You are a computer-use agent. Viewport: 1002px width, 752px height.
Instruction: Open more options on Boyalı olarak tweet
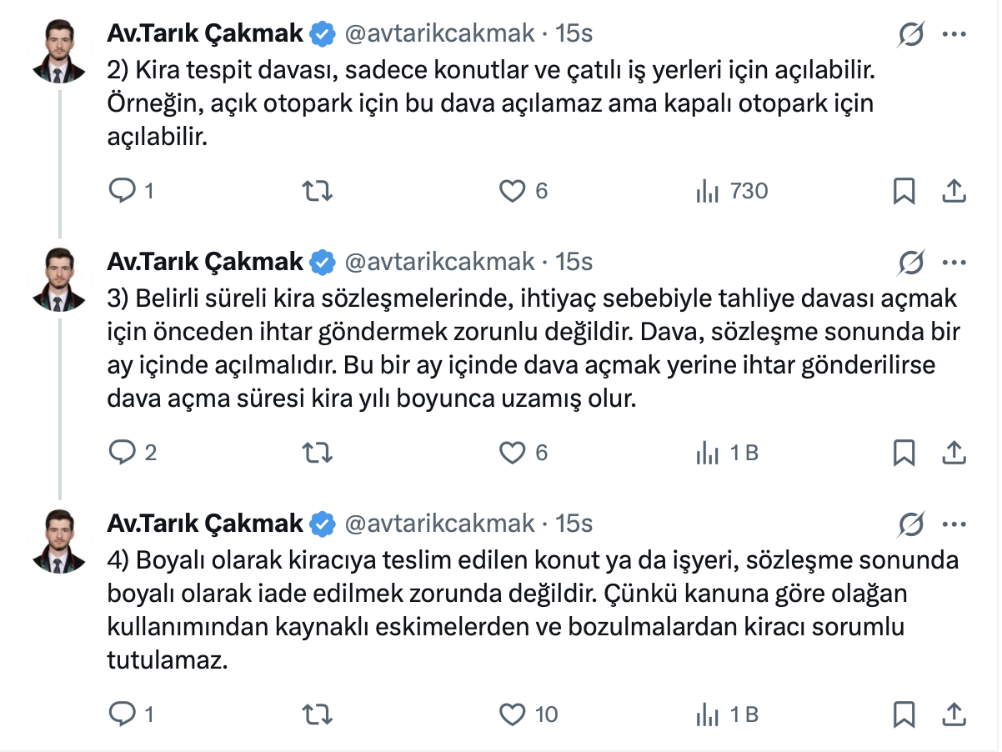953,524
